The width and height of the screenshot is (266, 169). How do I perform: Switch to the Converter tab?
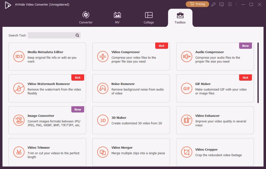(x=86, y=18)
